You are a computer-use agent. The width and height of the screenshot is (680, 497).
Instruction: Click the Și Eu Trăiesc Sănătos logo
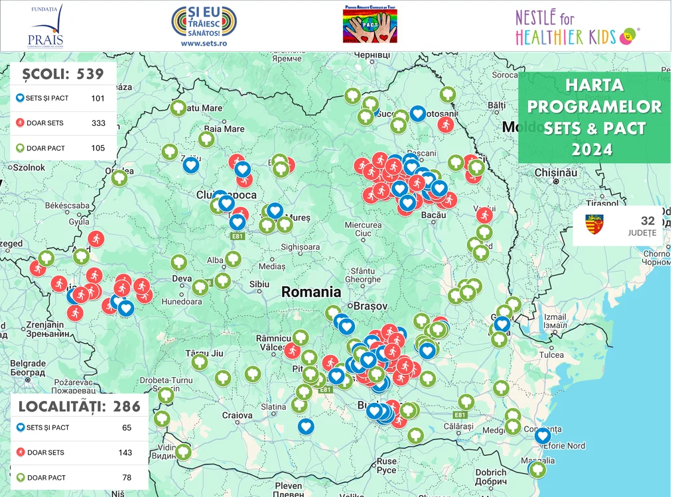click(x=204, y=21)
